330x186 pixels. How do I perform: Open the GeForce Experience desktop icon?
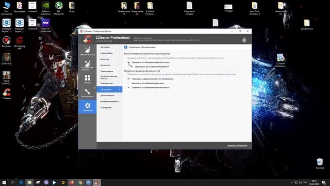coord(46,8)
